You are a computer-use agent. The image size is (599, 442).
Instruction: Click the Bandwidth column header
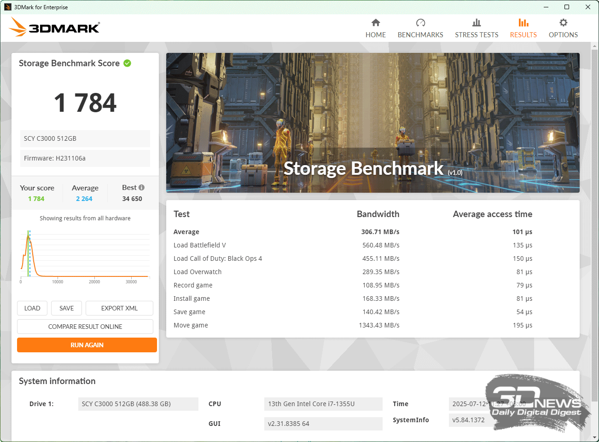tap(378, 214)
